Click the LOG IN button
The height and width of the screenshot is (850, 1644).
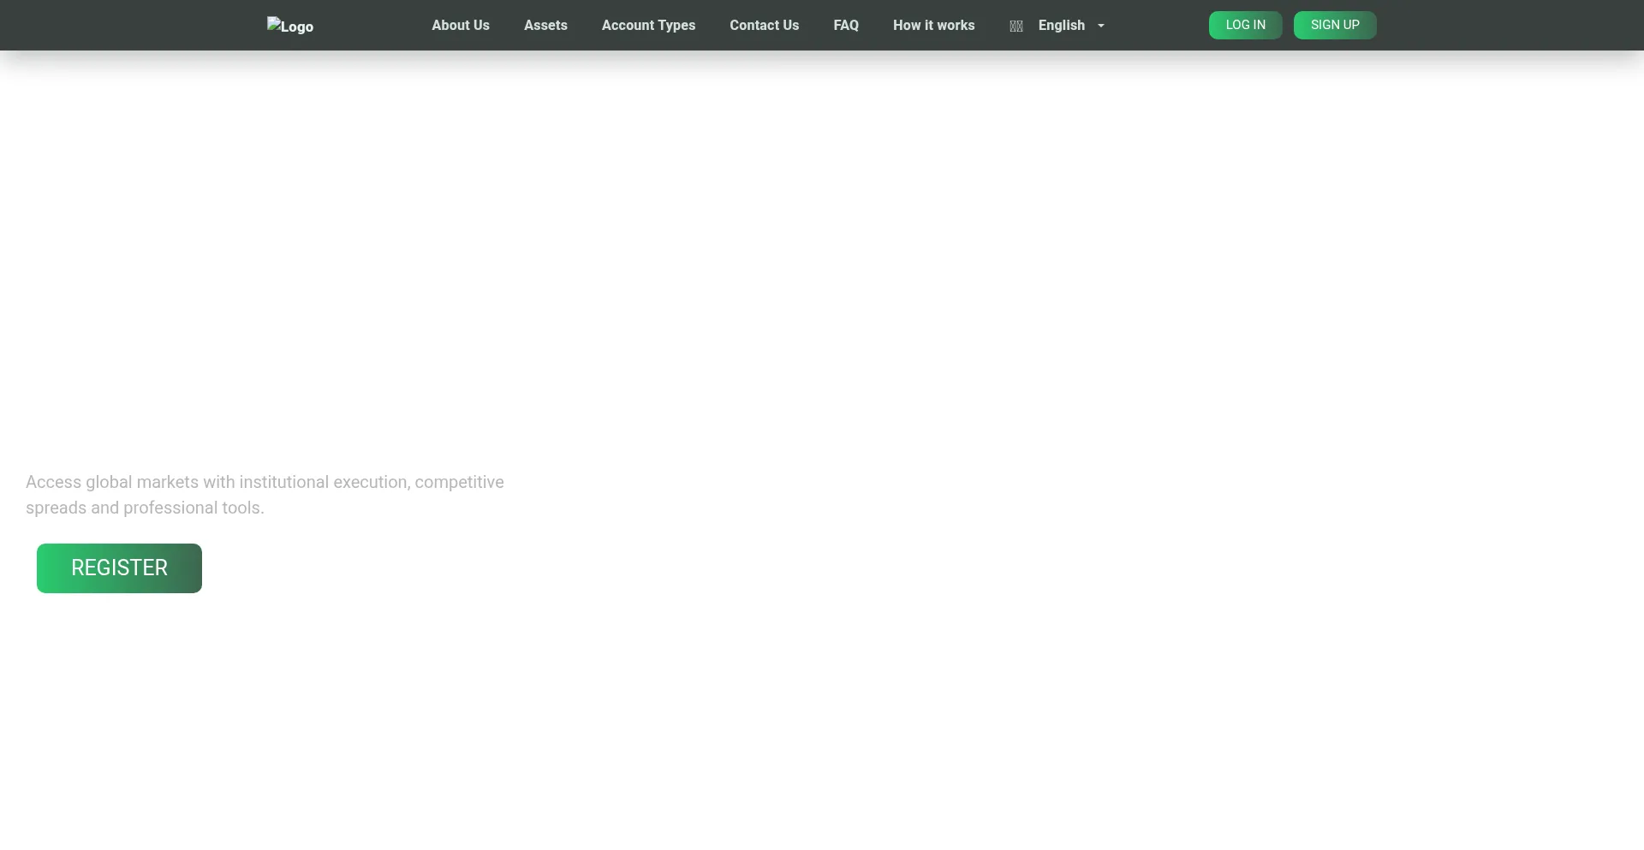tap(1245, 25)
